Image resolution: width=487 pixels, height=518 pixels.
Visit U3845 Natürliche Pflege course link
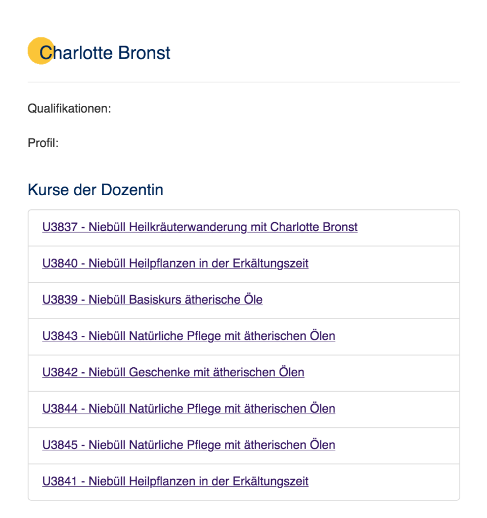(x=189, y=445)
